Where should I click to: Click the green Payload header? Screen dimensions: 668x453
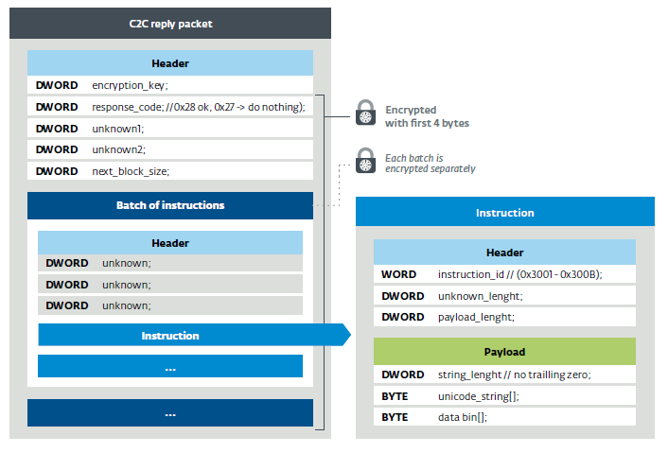[x=504, y=352]
